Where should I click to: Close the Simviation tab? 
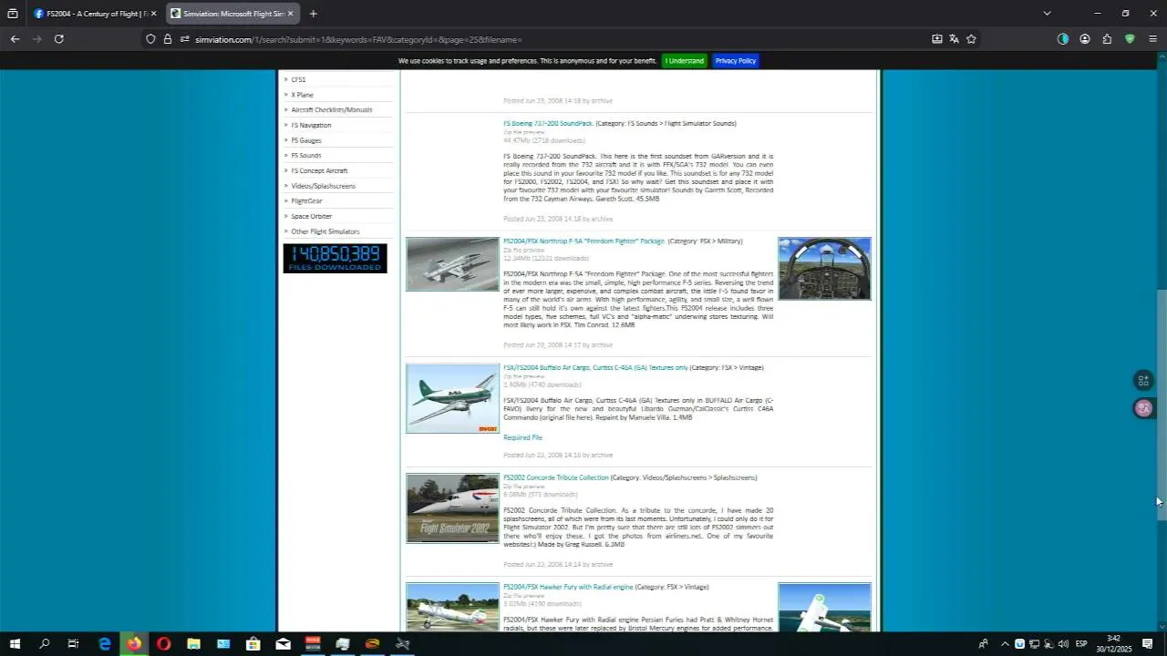pos(291,14)
